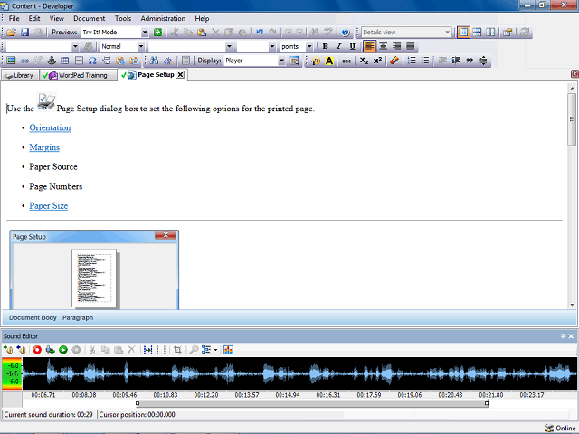This screenshot has height=434, width=579.
Task: Click the Sound Editor horizontal scrollbar thumb
Action: [312, 404]
